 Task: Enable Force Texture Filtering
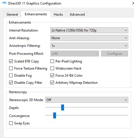(11, 68)
